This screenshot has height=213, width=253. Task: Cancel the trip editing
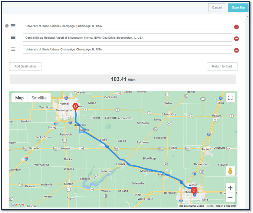[217, 8]
